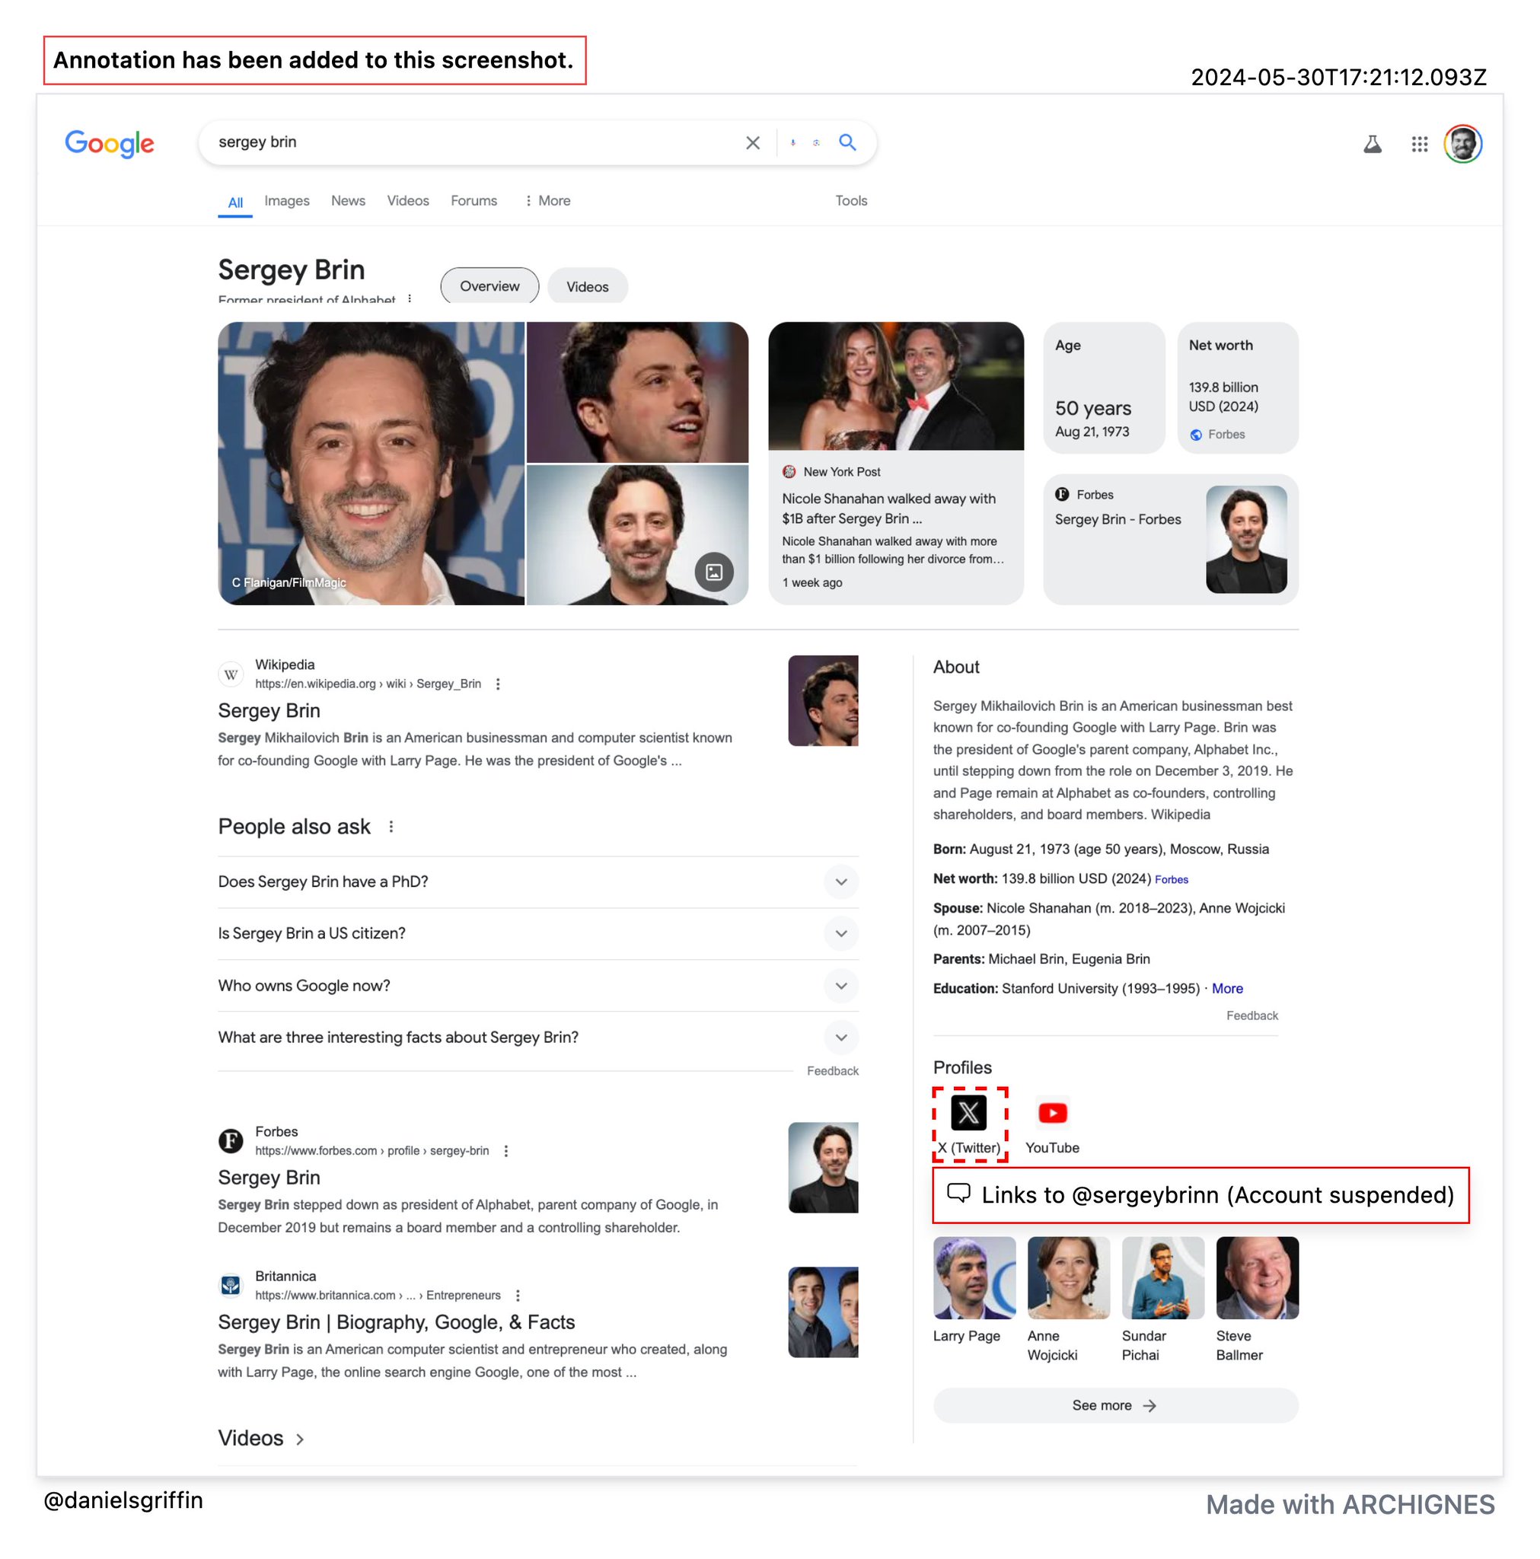This screenshot has width=1540, height=1559.
Task: Open the Sergey Brin - Forbes card
Action: pos(1170,539)
